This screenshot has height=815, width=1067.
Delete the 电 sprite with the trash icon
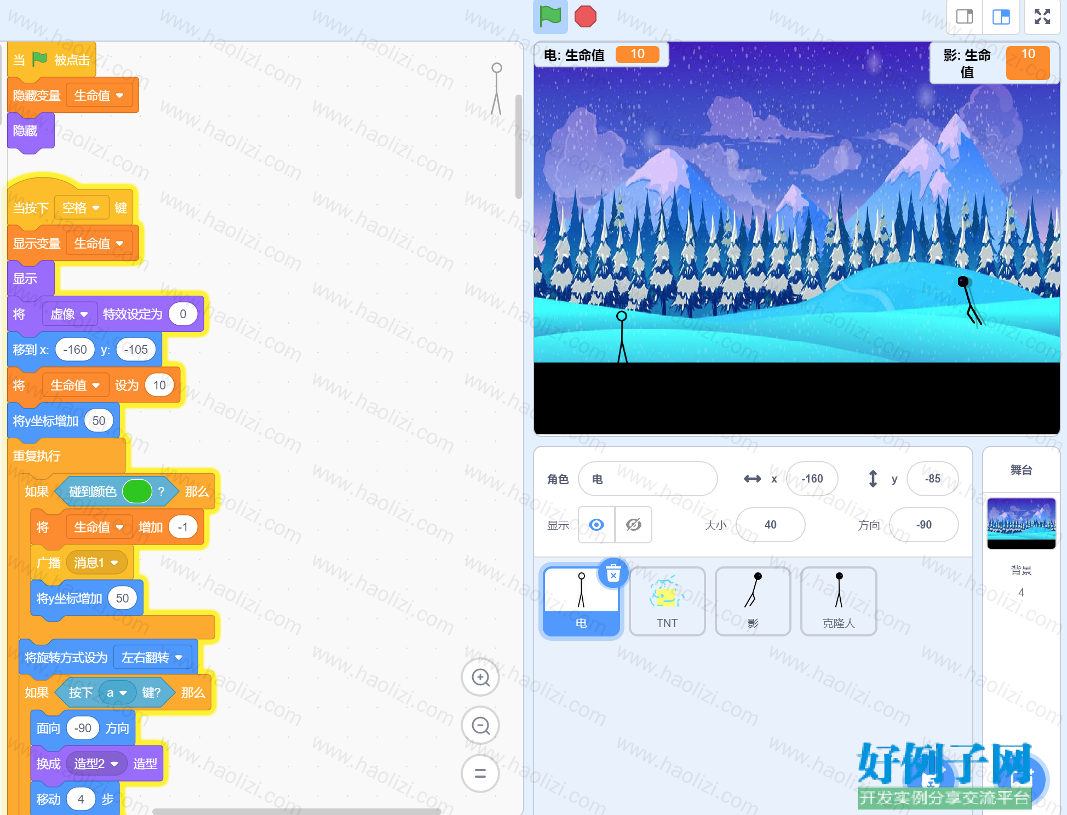pos(613,574)
